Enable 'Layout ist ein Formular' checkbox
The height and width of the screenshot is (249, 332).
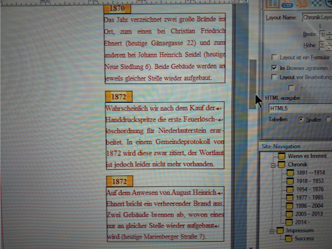[274, 57]
